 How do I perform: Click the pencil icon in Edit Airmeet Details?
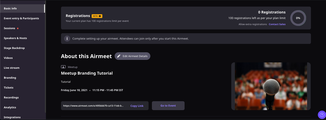pos(119,56)
